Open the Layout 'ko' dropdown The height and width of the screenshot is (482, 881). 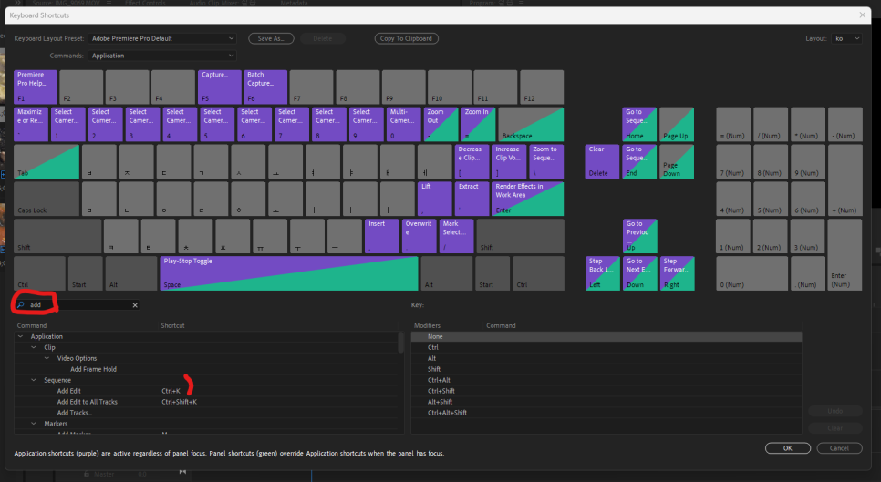(x=846, y=38)
